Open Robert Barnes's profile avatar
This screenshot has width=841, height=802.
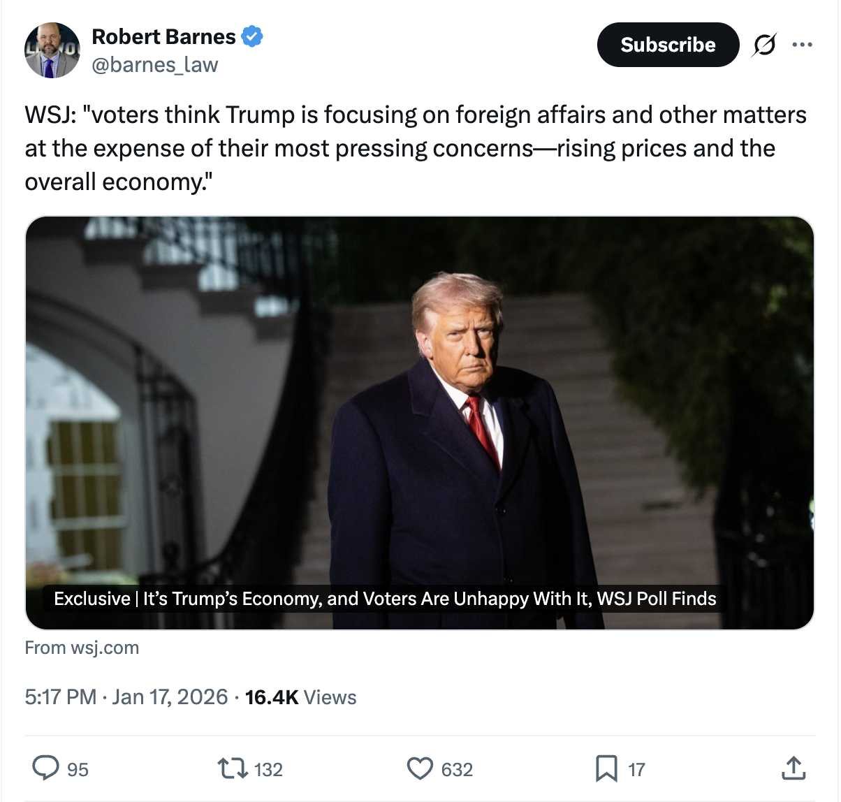tap(52, 50)
